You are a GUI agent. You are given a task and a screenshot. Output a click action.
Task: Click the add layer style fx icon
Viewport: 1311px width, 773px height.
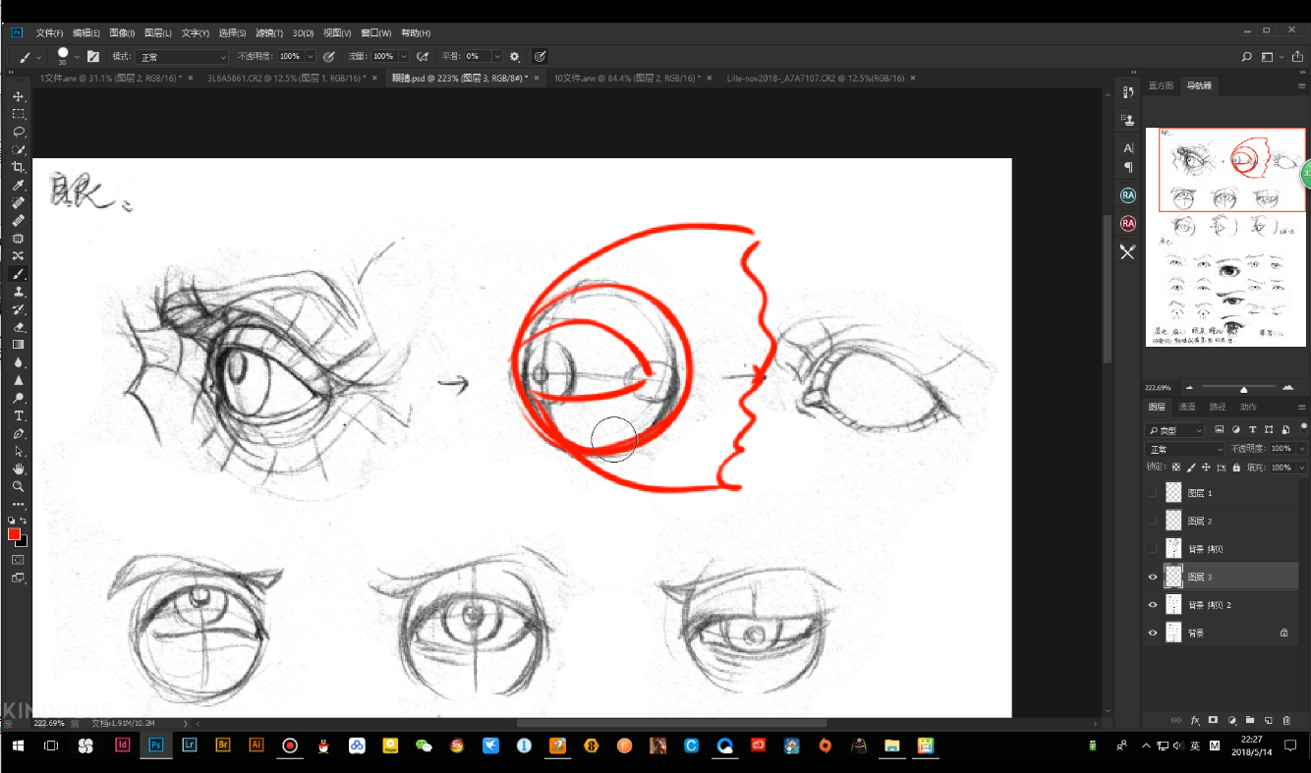[1195, 720]
